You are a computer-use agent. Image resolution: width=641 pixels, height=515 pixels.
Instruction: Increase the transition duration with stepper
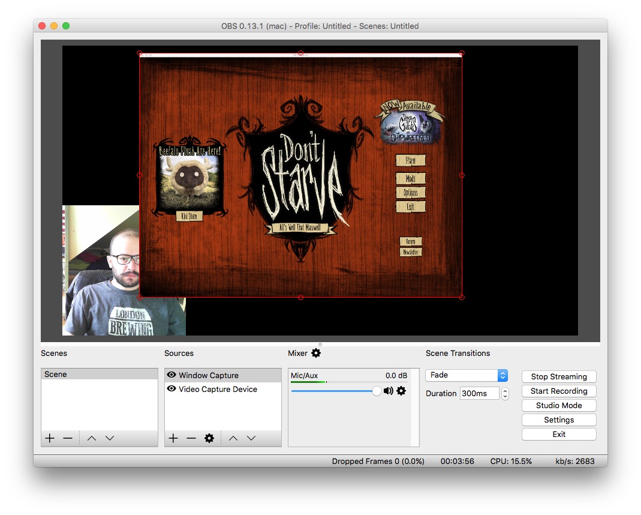pos(505,391)
